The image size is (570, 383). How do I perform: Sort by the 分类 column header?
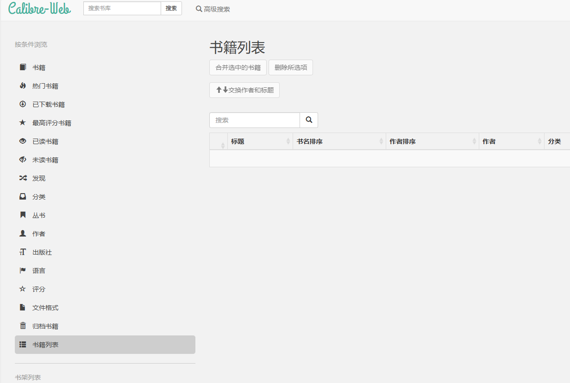(x=557, y=141)
